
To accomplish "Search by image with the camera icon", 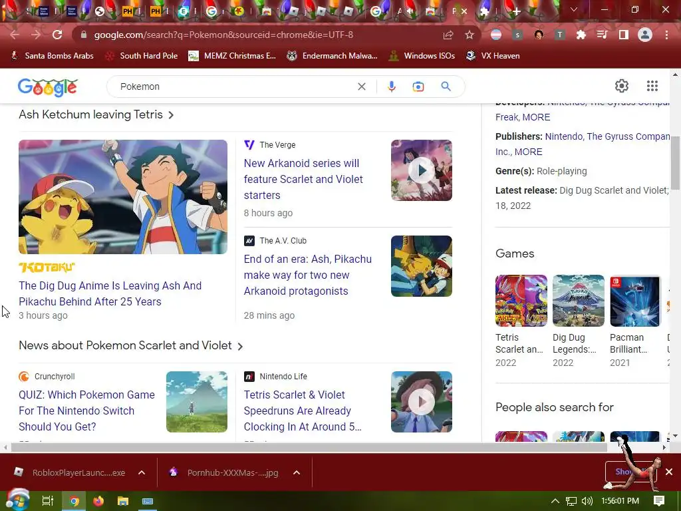I will click(418, 86).
